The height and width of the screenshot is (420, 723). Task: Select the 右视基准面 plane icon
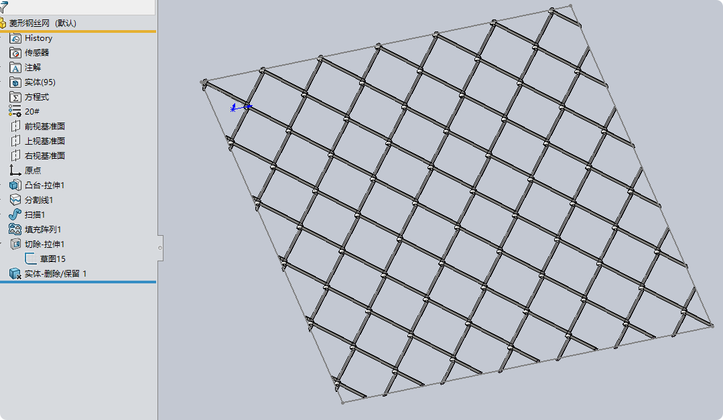[x=15, y=156]
